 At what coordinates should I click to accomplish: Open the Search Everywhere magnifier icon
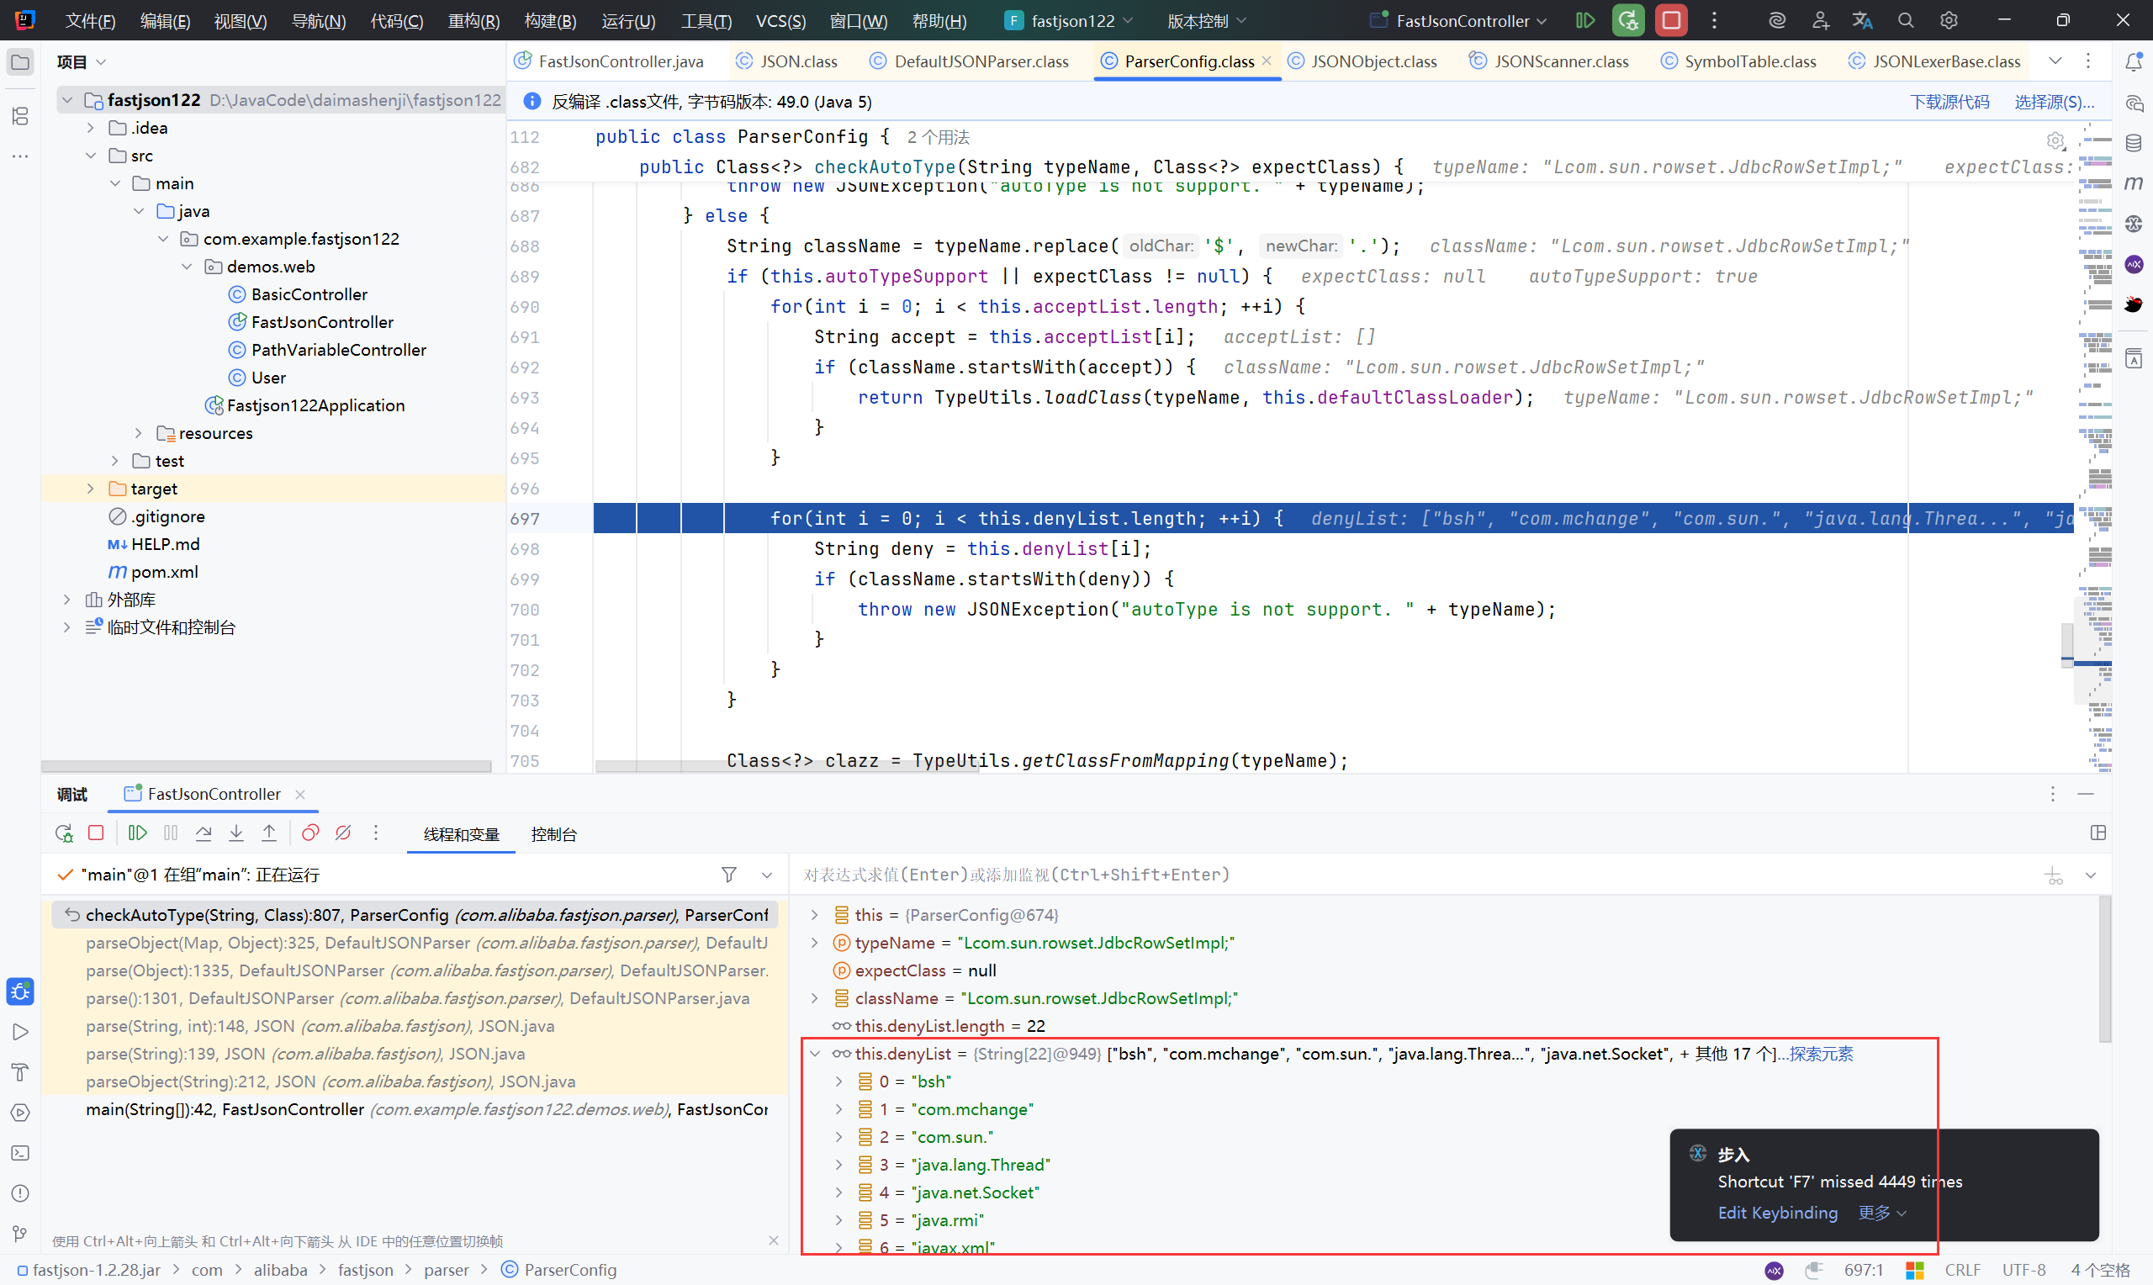tap(1906, 21)
